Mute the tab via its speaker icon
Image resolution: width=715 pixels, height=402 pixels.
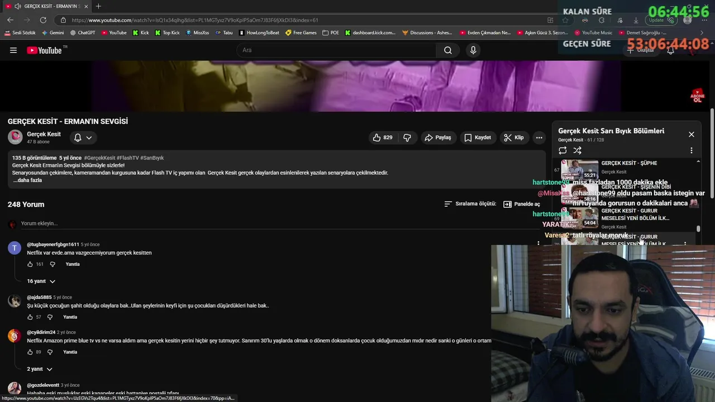coord(18,6)
